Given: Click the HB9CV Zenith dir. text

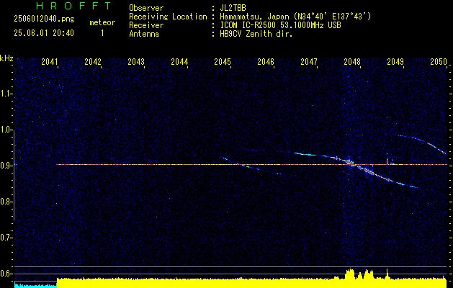Looking at the screenshot, I should coord(256,34).
